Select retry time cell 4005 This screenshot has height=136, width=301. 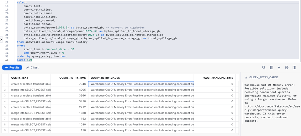pos(70,90)
